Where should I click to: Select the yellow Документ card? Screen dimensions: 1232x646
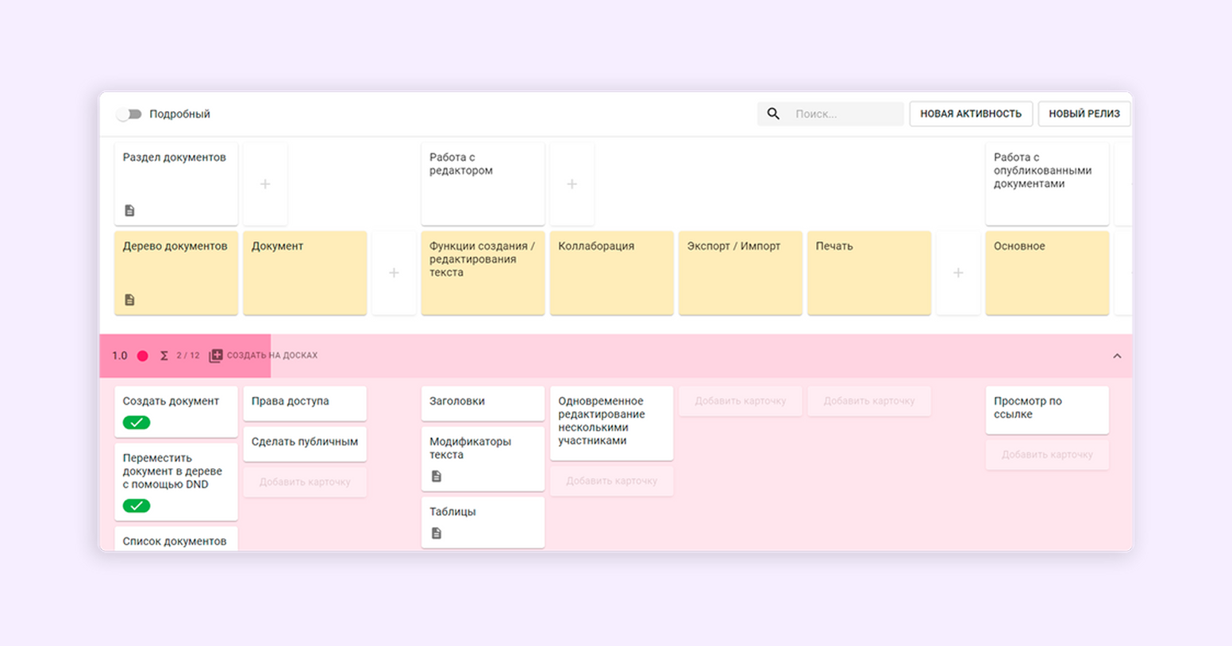(305, 273)
